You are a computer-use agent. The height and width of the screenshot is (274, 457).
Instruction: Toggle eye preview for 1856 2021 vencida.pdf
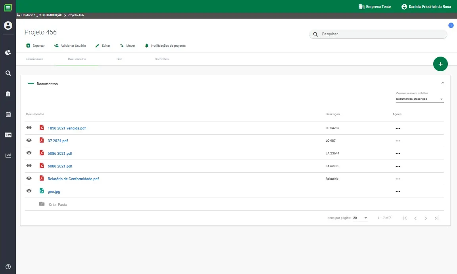coord(29,127)
